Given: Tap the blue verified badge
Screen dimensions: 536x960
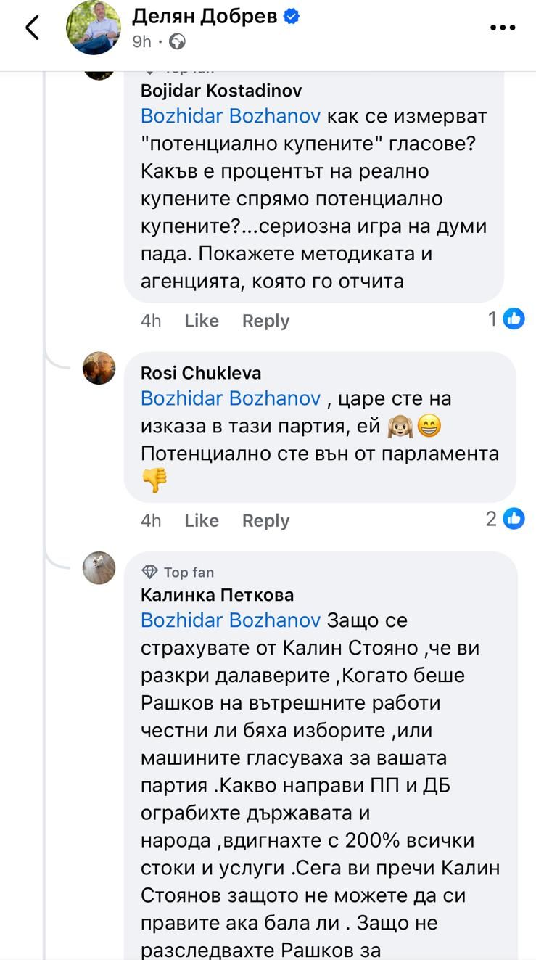Looking at the screenshot, I should point(292,17).
